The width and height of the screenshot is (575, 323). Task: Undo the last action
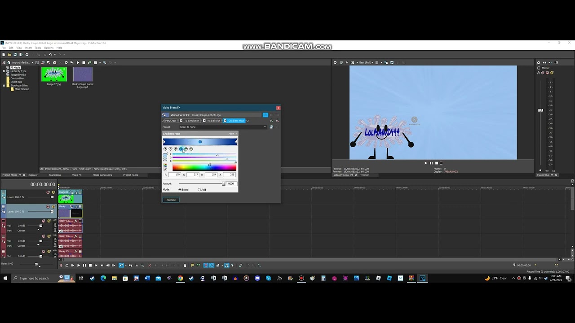point(50,55)
